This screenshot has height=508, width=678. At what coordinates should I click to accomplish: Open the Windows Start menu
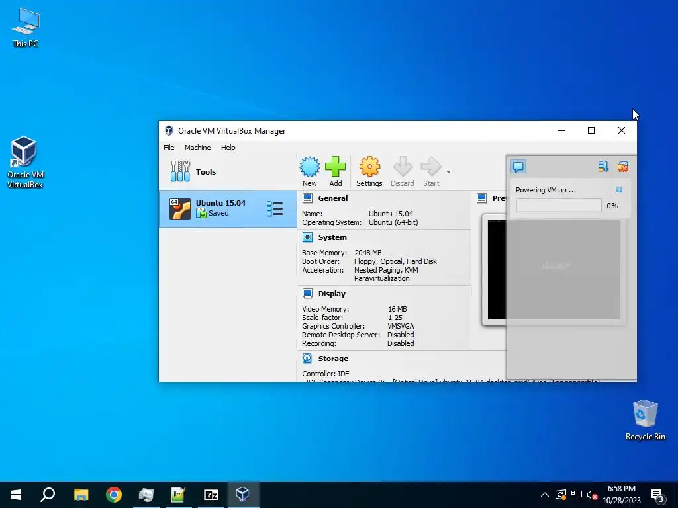[x=16, y=495]
